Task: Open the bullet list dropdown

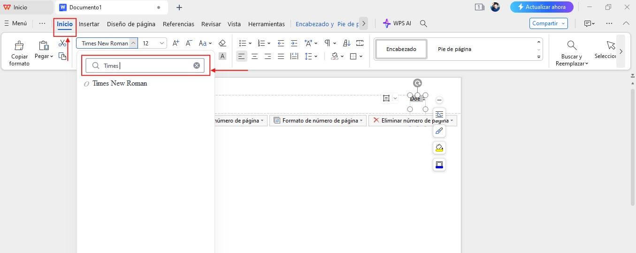Action: click(x=250, y=43)
